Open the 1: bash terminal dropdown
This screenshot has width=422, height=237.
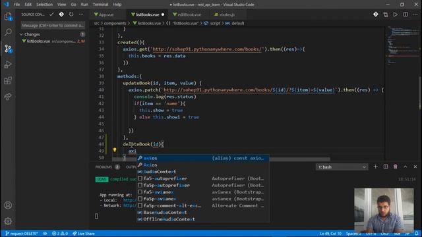point(342,167)
